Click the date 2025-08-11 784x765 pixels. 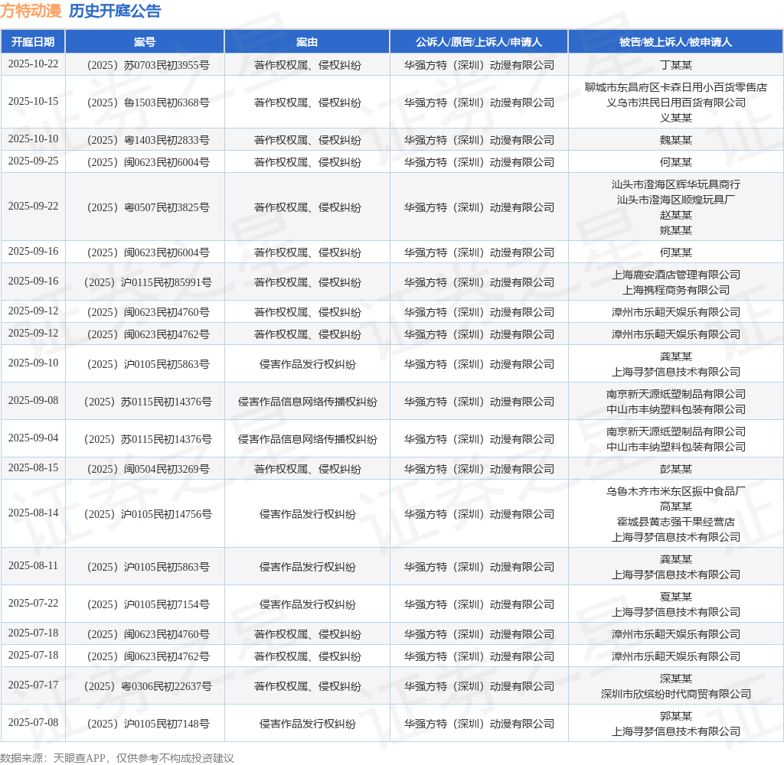[33, 566]
